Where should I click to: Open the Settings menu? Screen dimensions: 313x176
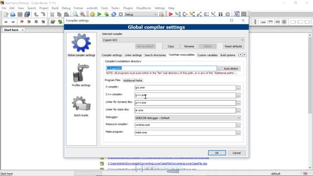pos(159,8)
